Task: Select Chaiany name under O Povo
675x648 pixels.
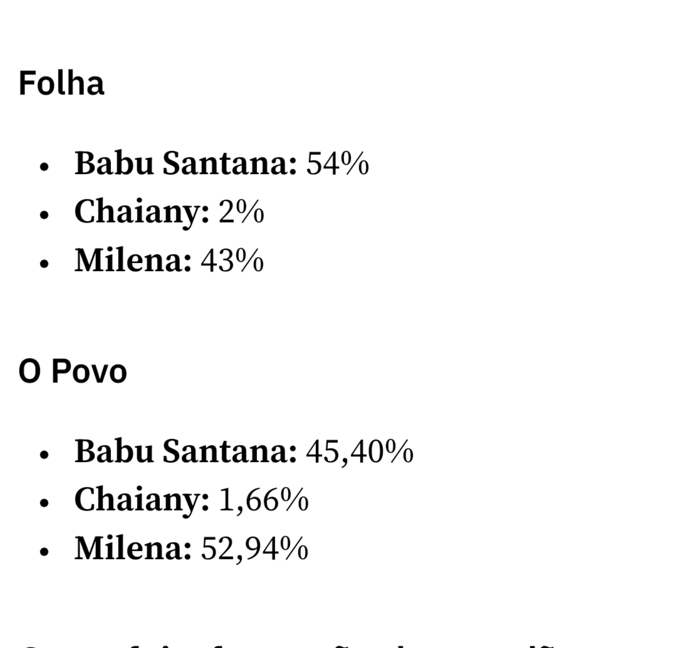Action: pos(142,500)
